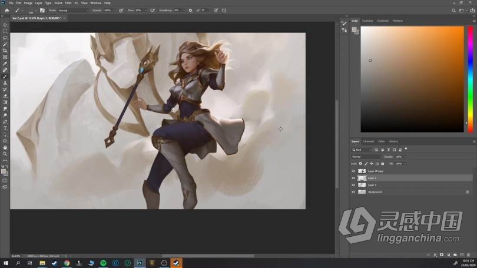Open the layer blend mode dropdown
477x268 pixels.
click(366, 157)
